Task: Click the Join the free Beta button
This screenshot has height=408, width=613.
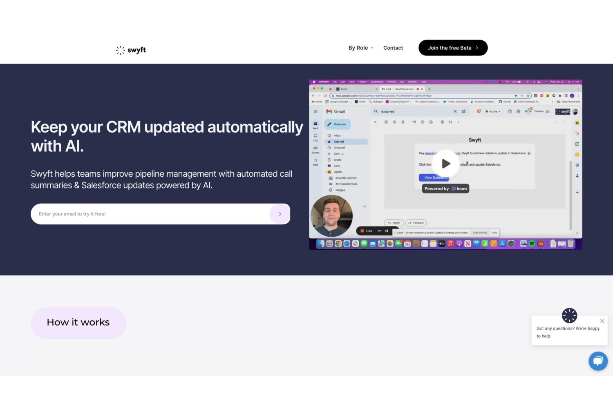Action: pyautogui.click(x=453, y=48)
